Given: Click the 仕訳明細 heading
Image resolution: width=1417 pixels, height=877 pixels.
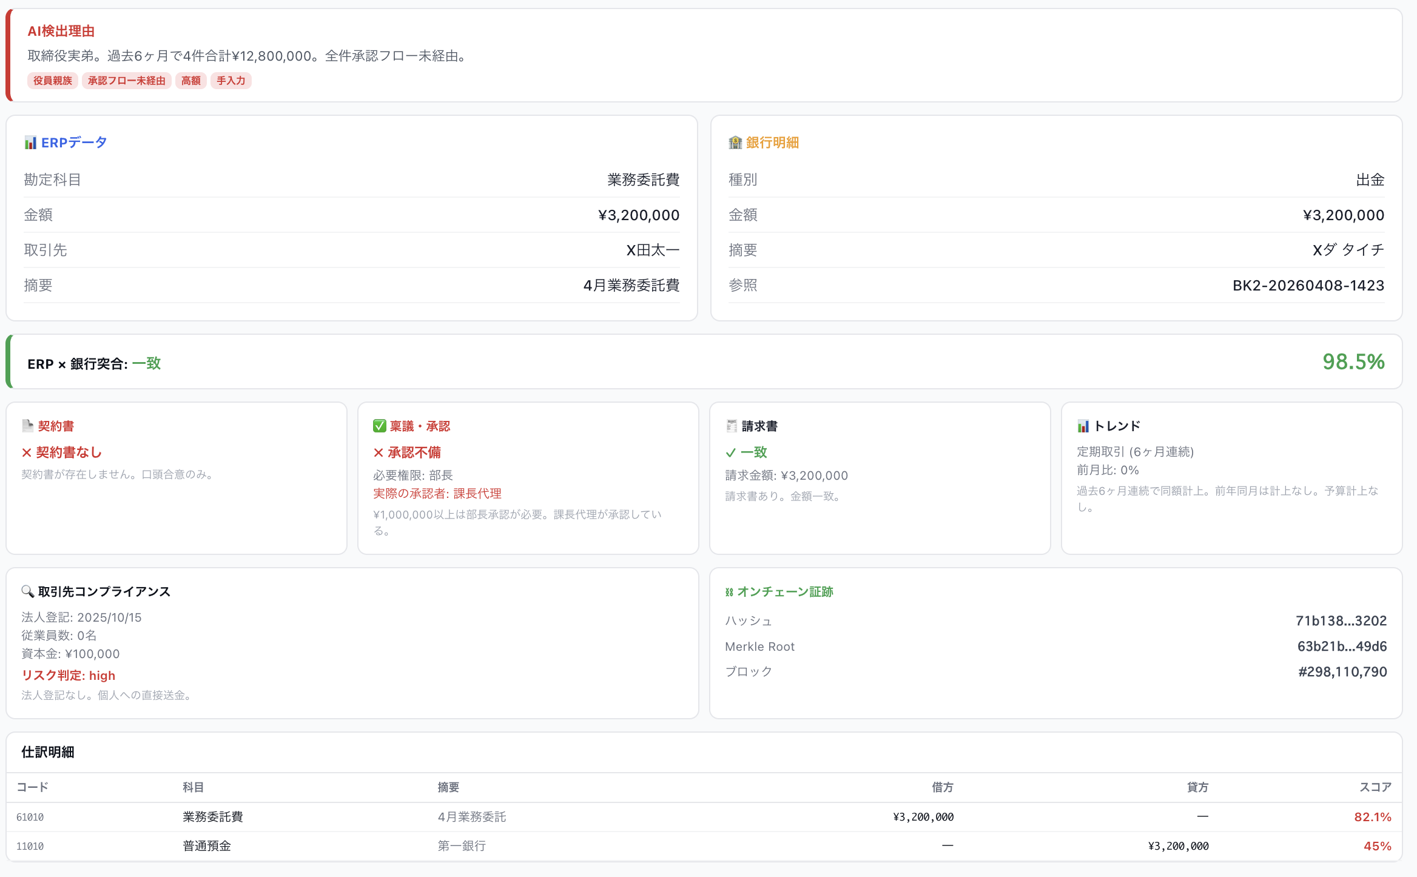Looking at the screenshot, I should pyautogui.click(x=48, y=753).
